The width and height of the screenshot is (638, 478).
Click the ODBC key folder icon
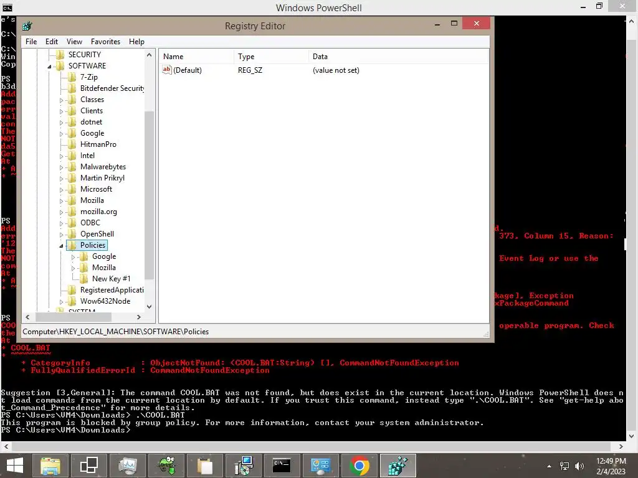click(x=72, y=223)
